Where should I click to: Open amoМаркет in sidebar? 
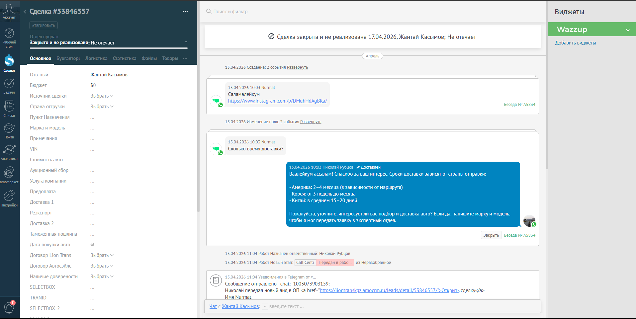(9, 175)
